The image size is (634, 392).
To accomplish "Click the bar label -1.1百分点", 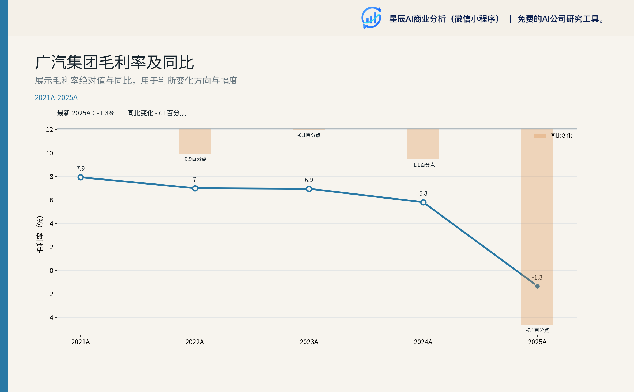I will (x=423, y=165).
